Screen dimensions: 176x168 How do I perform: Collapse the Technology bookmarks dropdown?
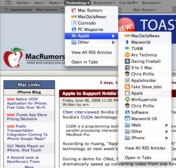[x=77, y=3]
